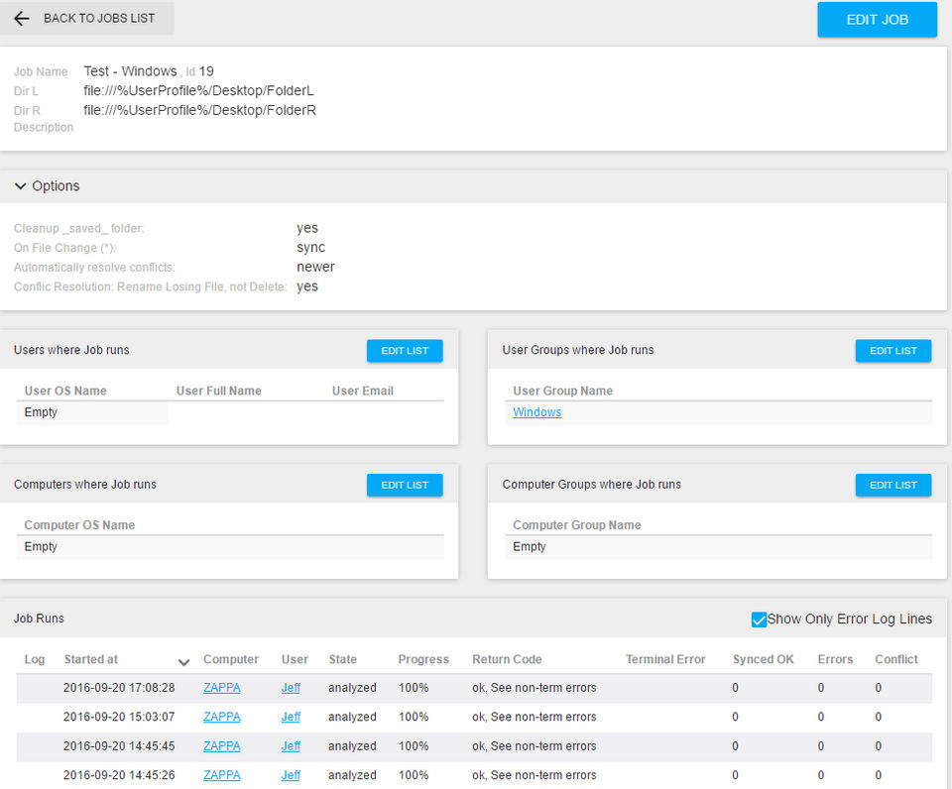The height and width of the screenshot is (789, 952).
Task: Open Jeff user link in 15:03:07 run
Action: [291, 717]
